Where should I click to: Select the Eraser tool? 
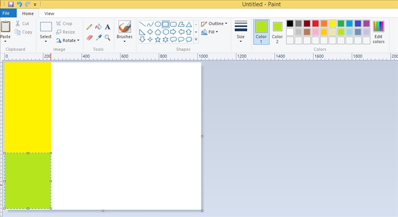tap(89, 38)
